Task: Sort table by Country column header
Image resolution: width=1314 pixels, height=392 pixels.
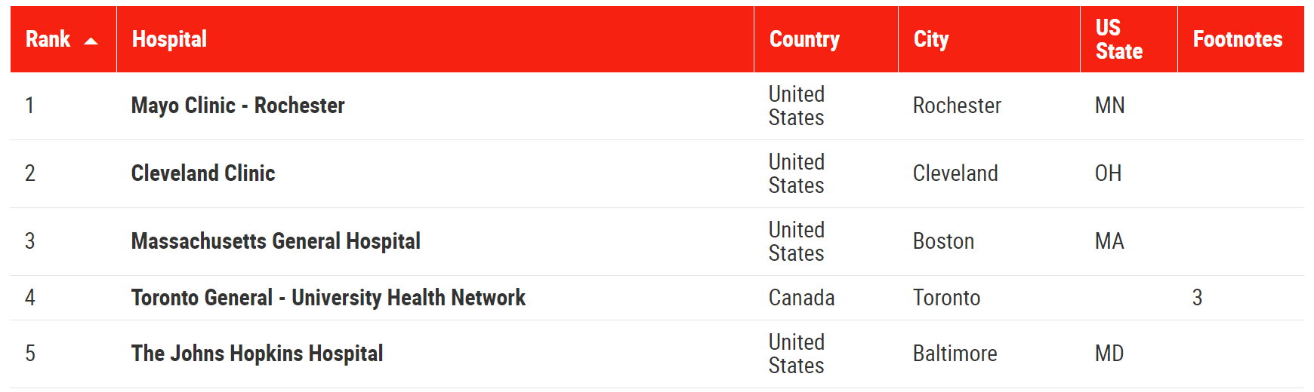Action: [x=804, y=39]
